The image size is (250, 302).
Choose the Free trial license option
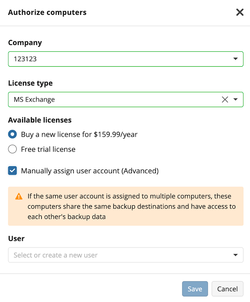click(12, 149)
